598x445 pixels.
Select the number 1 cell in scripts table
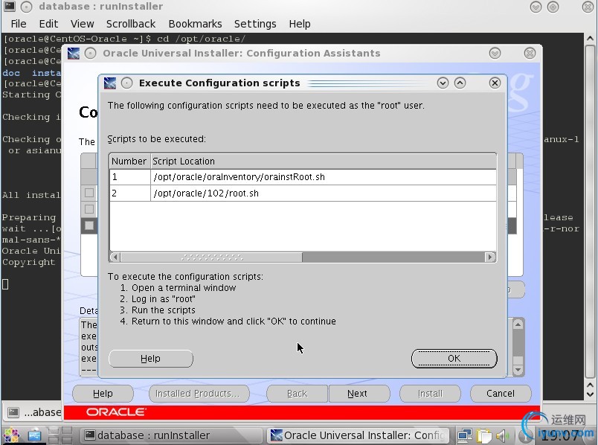[x=130, y=177]
